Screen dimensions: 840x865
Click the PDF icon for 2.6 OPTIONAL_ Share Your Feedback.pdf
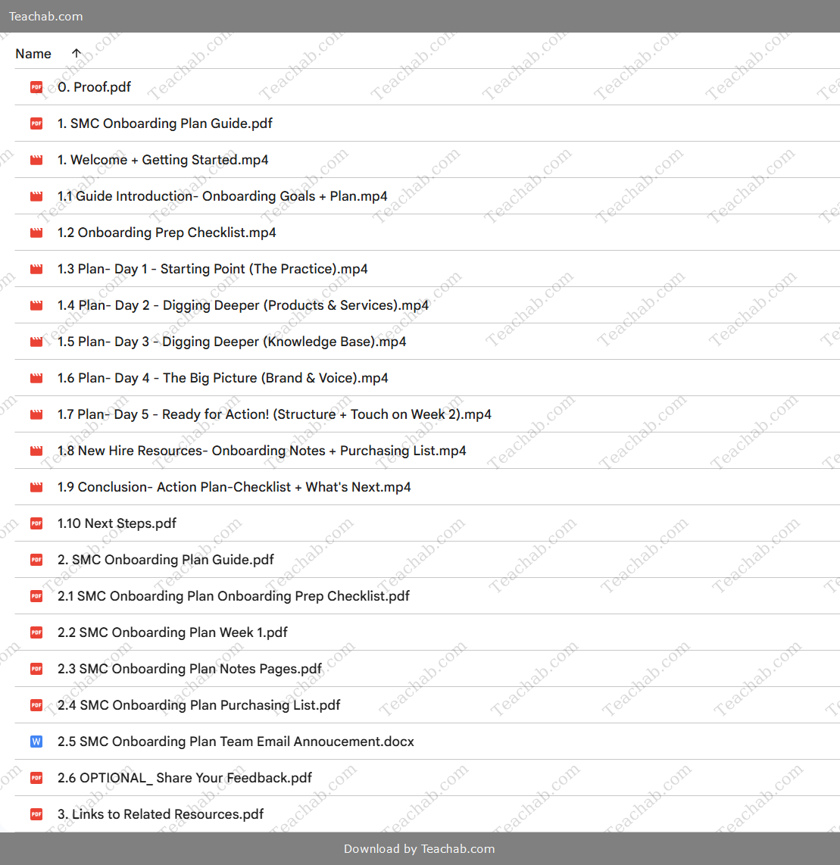coord(36,779)
